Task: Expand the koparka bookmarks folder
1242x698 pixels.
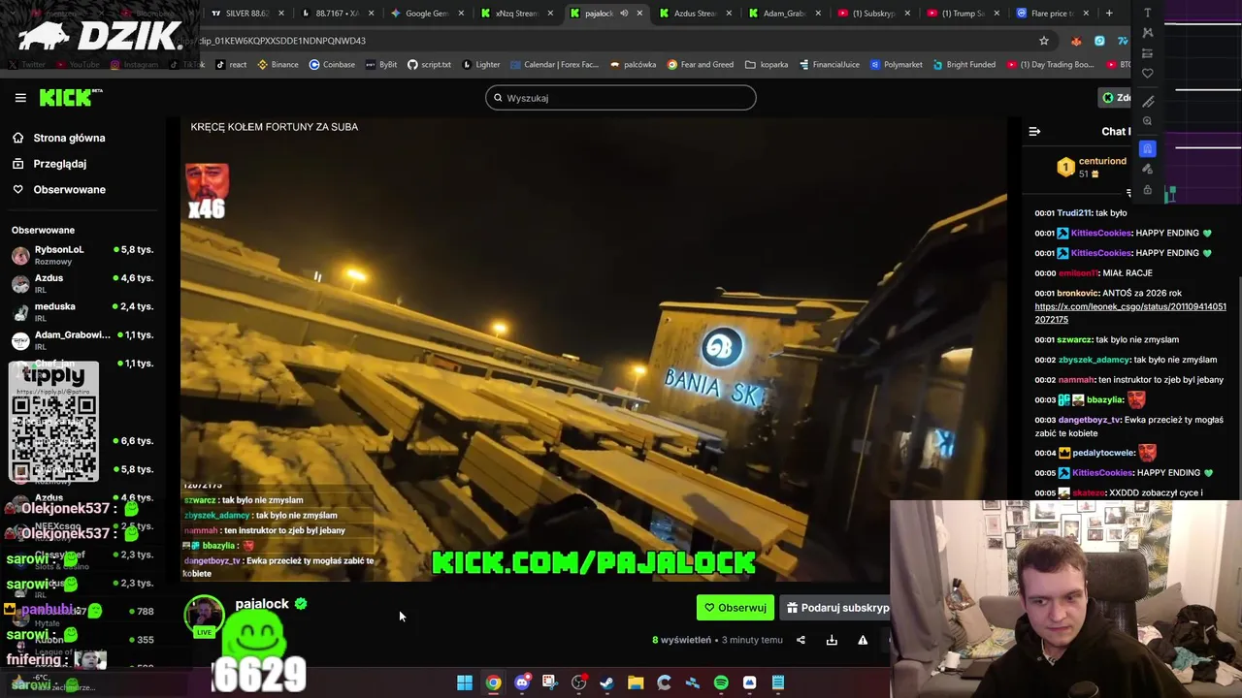Action: (767, 65)
